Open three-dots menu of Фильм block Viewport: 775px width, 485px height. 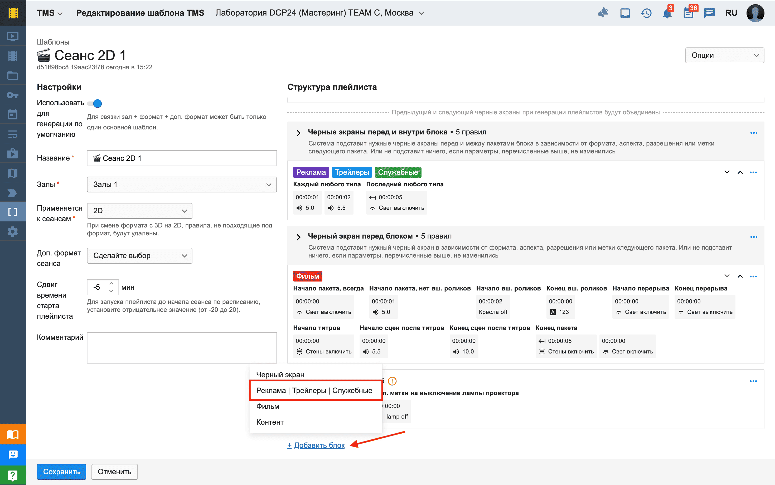coord(753,277)
